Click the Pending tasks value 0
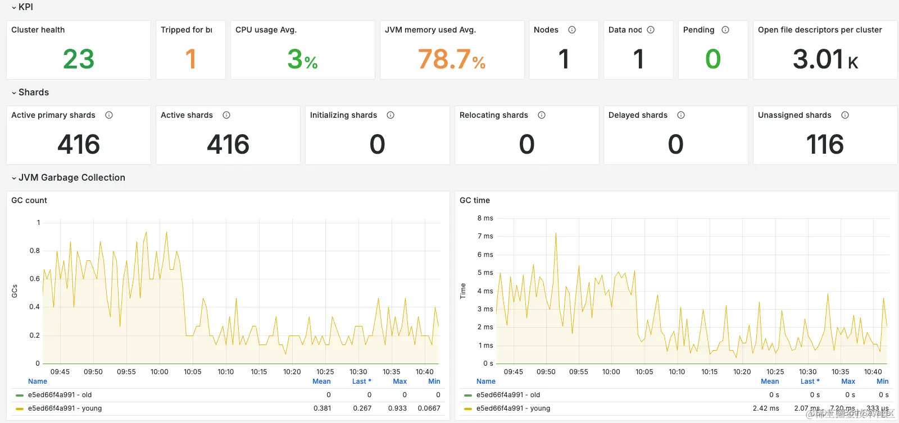 (x=713, y=59)
